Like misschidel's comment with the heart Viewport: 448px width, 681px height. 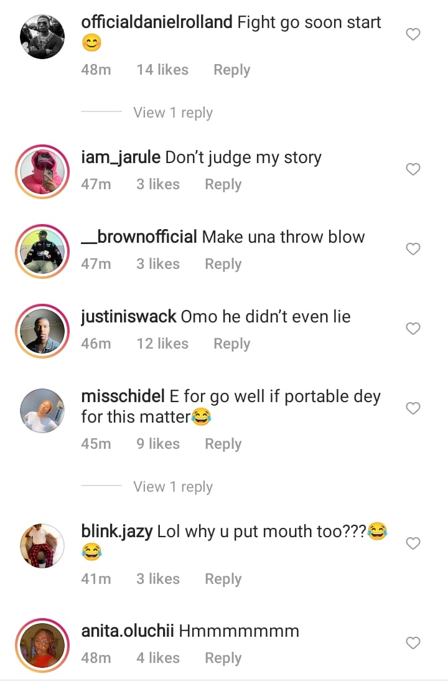[x=413, y=408]
